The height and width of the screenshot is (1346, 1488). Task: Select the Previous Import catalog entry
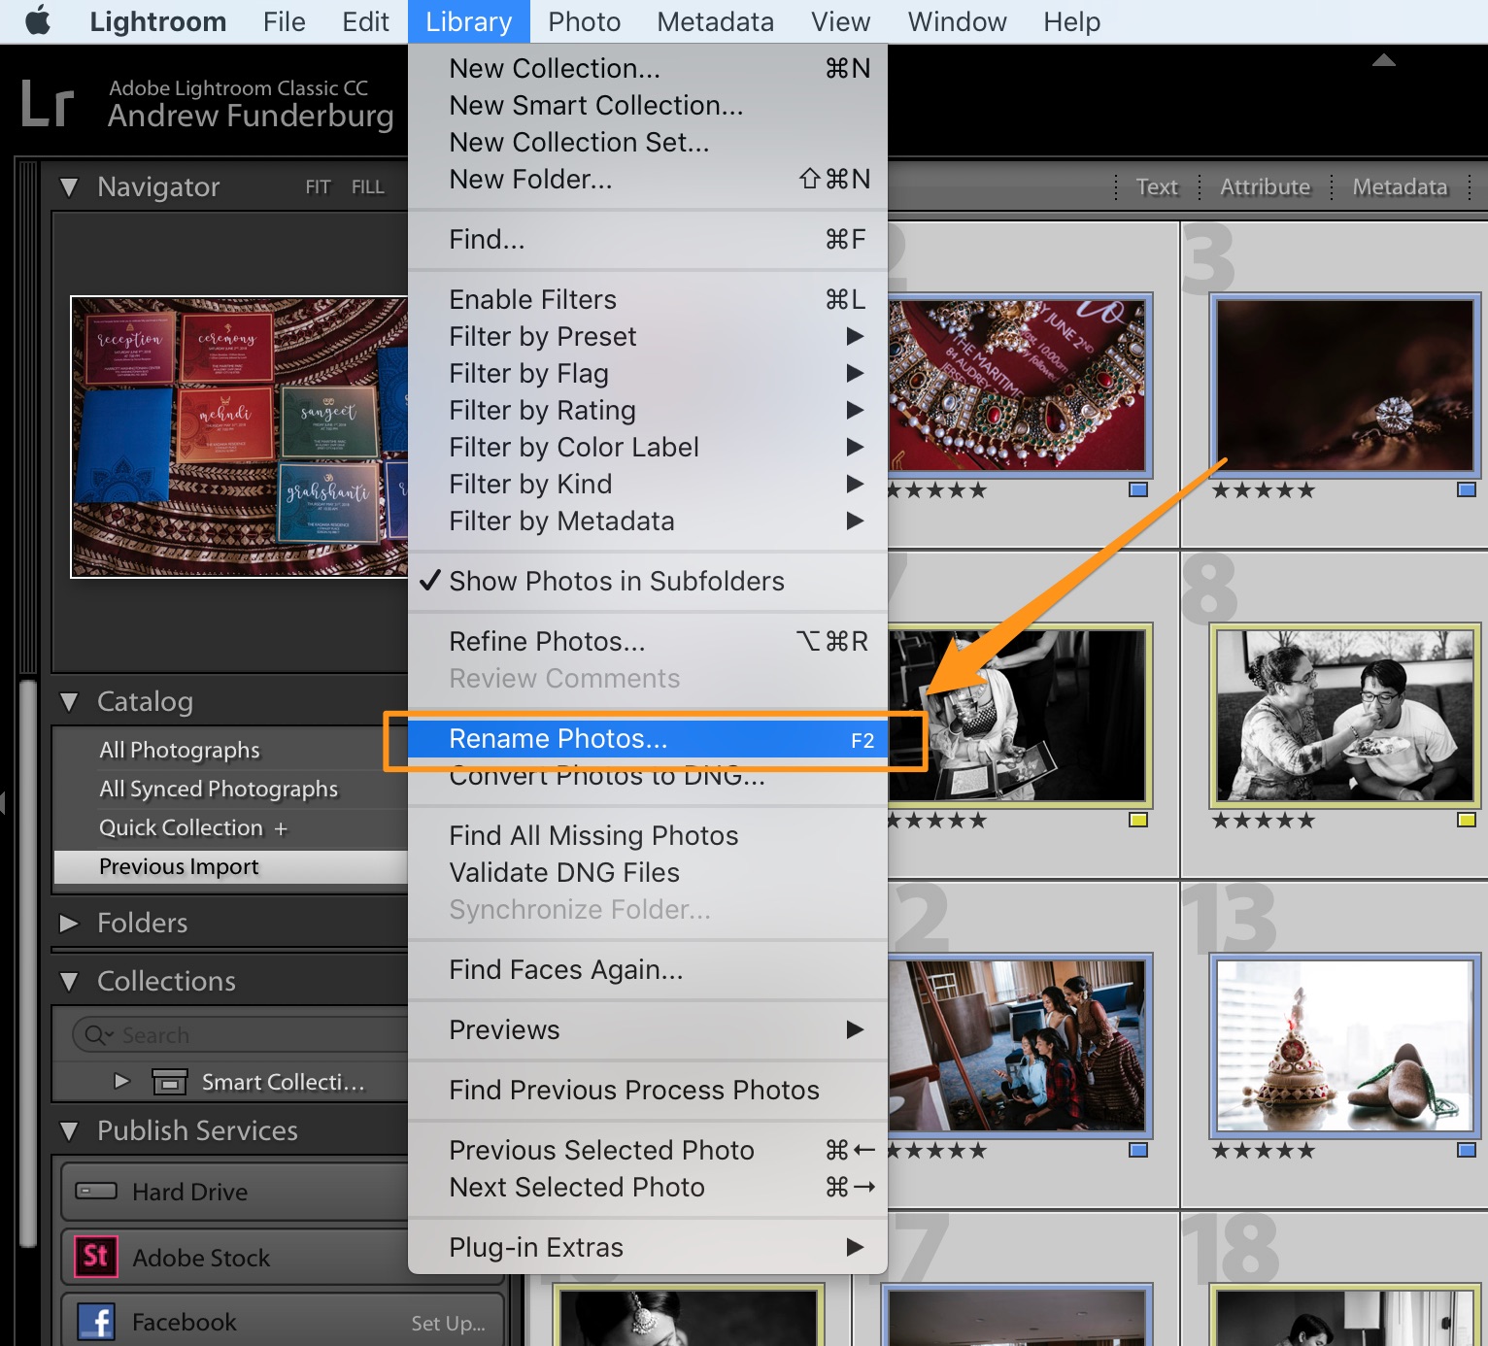point(178,866)
